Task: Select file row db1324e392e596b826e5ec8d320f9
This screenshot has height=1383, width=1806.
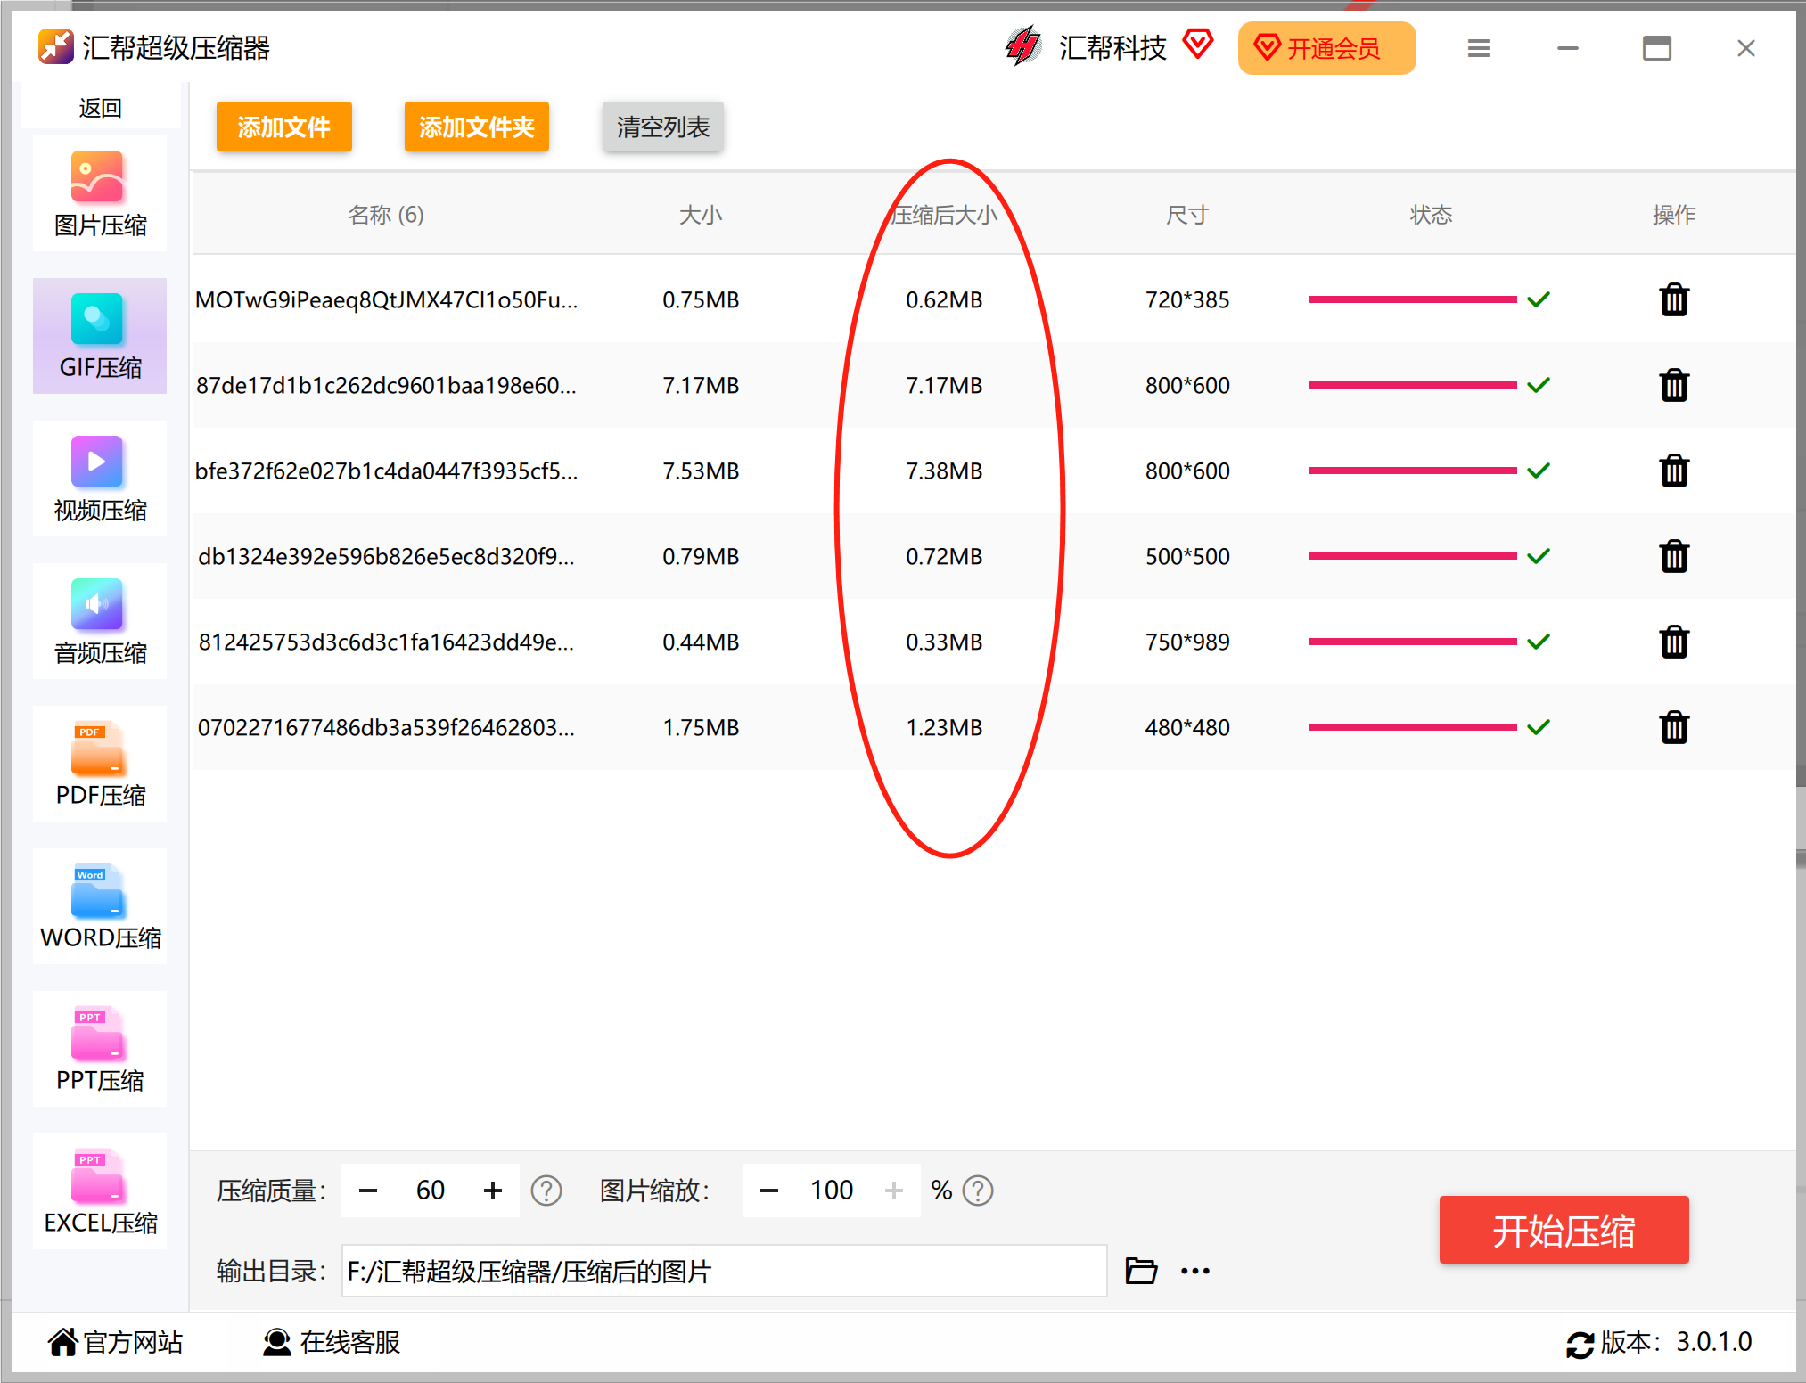Action: [x=994, y=556]
